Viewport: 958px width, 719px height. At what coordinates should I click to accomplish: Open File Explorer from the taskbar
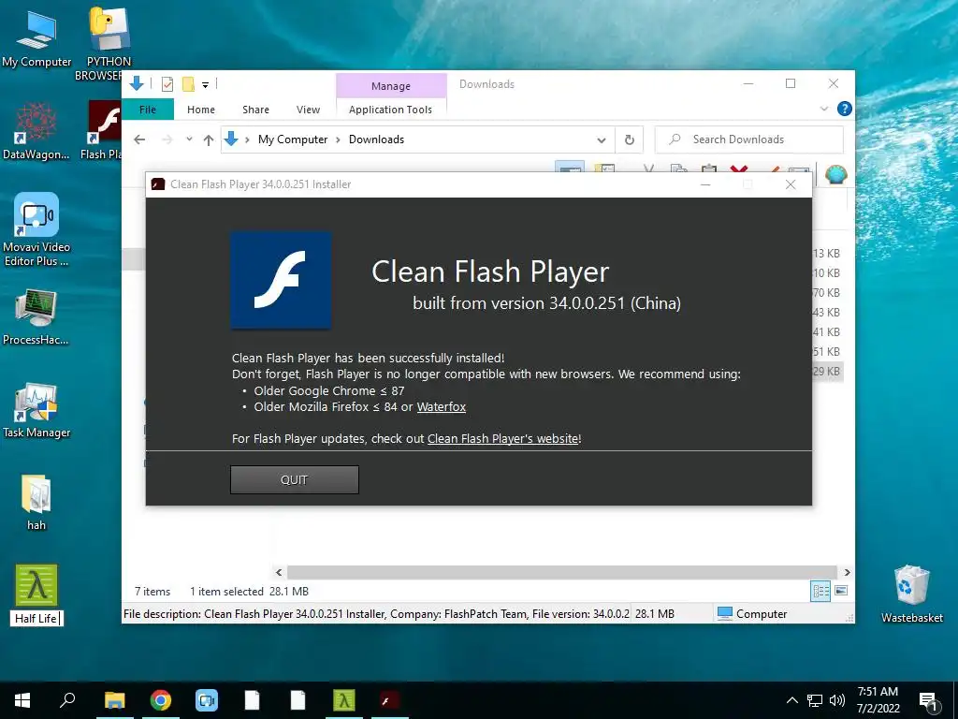(x=114, y=700)
